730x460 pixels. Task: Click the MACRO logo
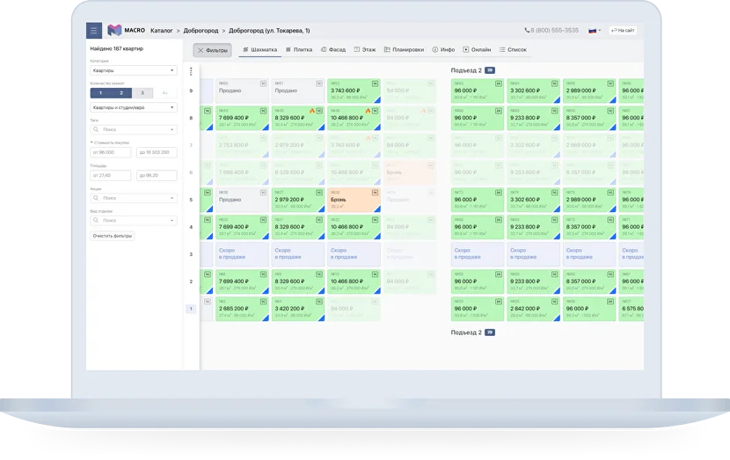pyautogui.click(x=126, y=30)
